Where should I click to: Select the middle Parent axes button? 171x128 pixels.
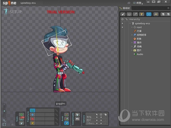click(x=67, y=119)
